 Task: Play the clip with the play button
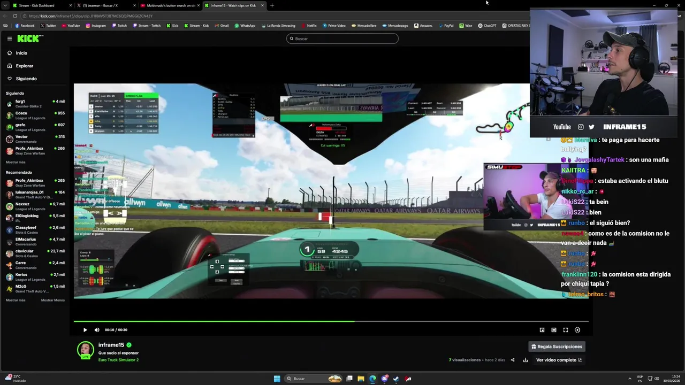[85, 330]
